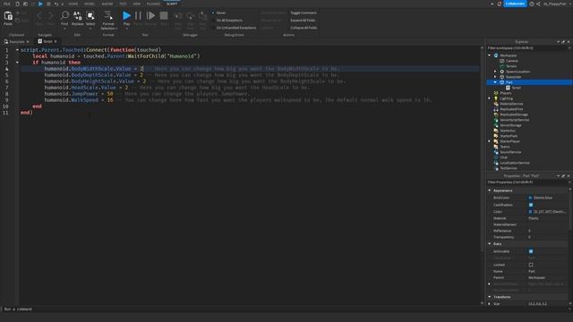
Task: Expand the StarterPlayer tree node
Action: (x=490, y=141)
